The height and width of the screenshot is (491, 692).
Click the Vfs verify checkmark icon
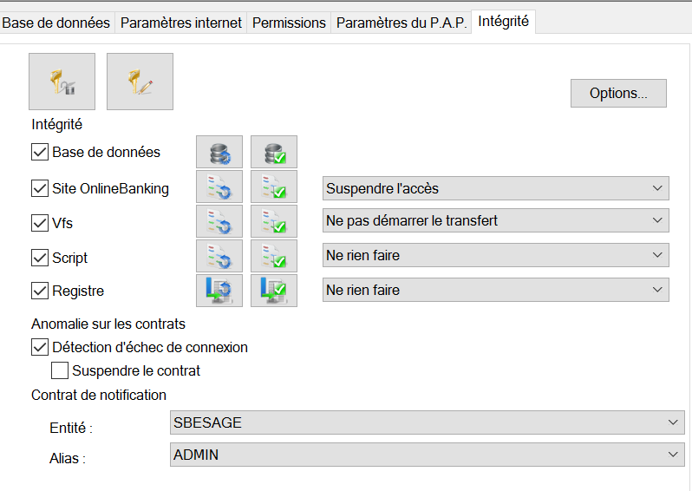click(x=274, y=221)
